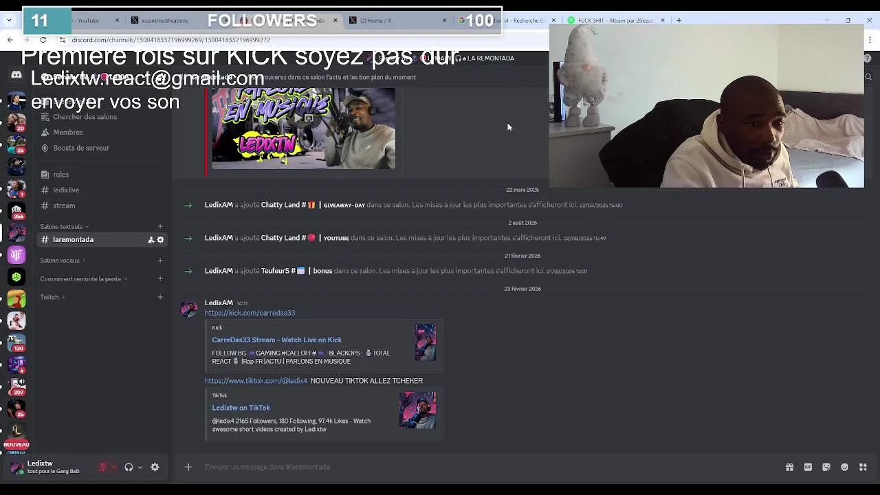
Task: Click the LedixAM message avatar
Action: pyautogui.click(x=189, y=308)
